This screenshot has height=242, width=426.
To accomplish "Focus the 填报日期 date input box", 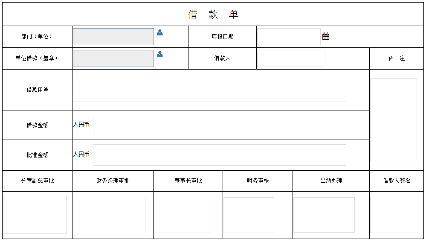I will [x=289, y=37].
